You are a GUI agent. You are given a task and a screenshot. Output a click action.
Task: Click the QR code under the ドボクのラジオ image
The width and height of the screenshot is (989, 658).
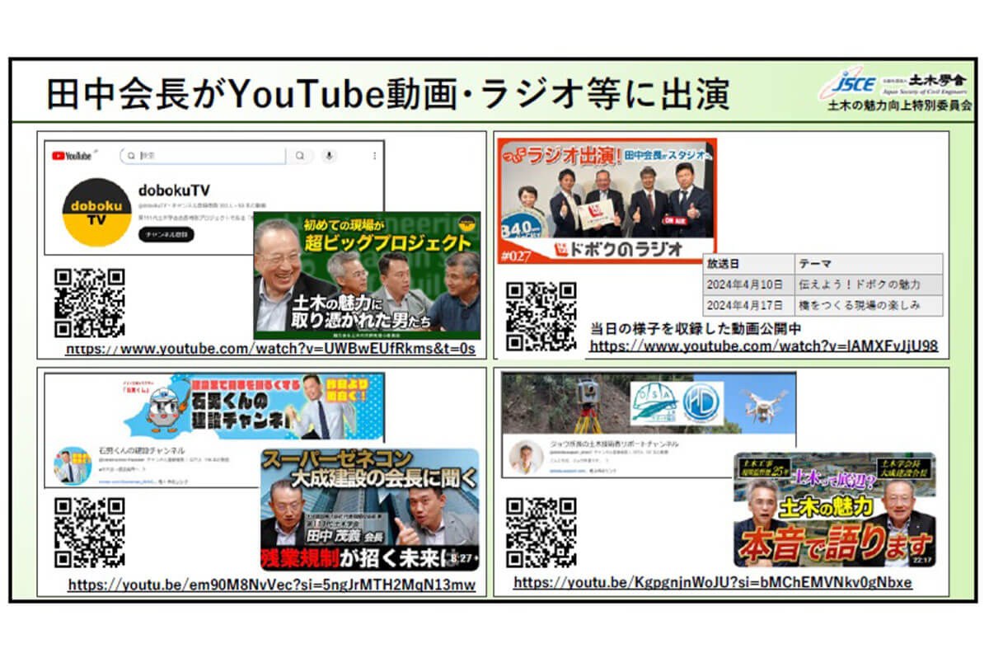(x=541, y=317)
